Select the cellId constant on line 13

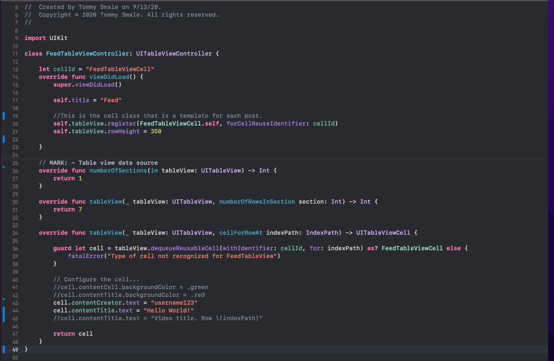pos(64,69)
